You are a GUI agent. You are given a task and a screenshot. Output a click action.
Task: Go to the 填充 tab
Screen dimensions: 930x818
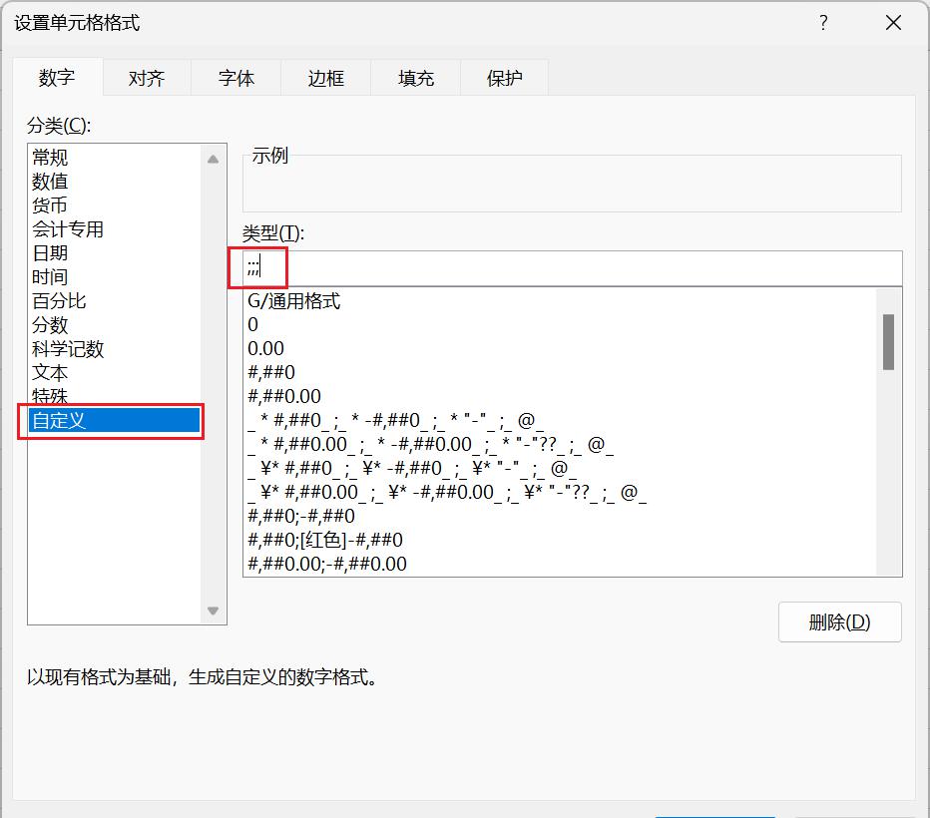point(416,78)
